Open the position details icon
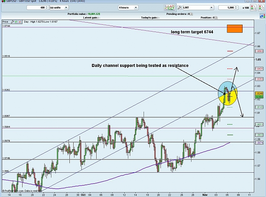This screenshot has width=266, height=197. (216, 17)
